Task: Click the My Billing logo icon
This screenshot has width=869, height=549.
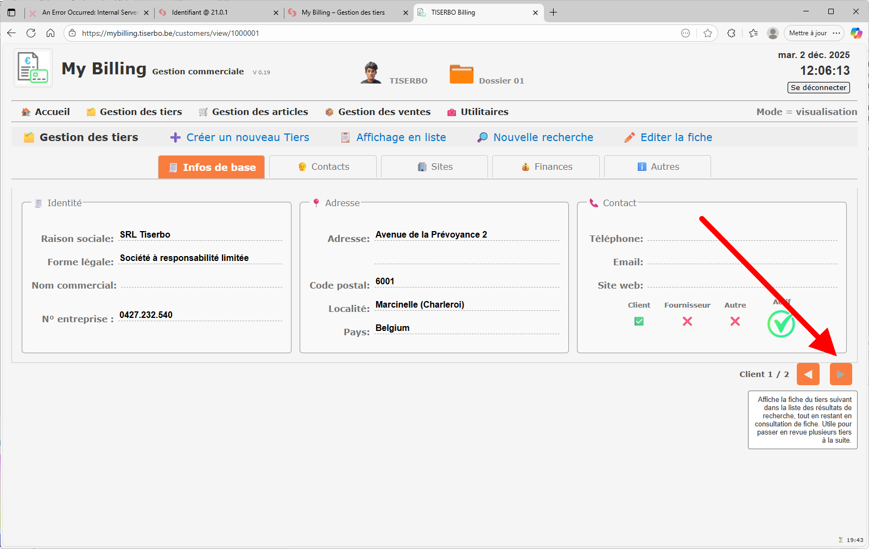Action: tap(33, 68)
